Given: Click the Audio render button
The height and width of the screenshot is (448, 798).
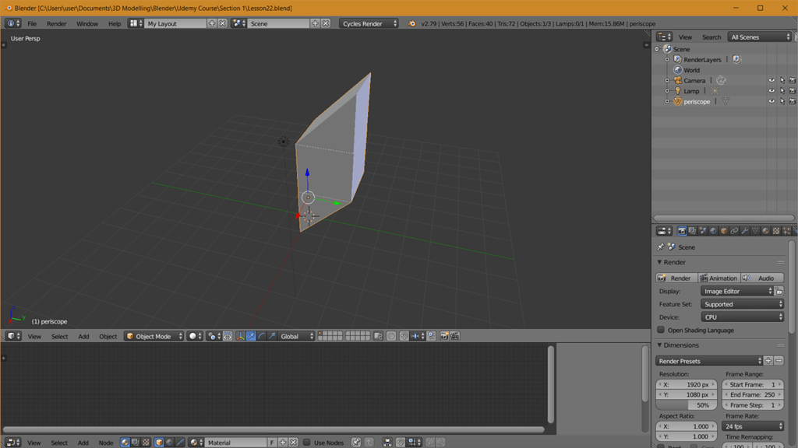Looking at the screenshot, I should coord(762,278).
